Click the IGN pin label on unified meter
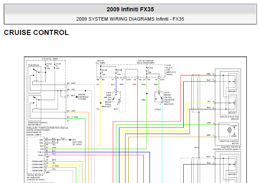 click(42, 149)
